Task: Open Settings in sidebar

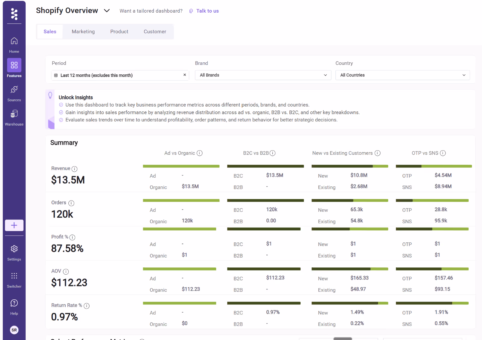Action: point(14,253)
